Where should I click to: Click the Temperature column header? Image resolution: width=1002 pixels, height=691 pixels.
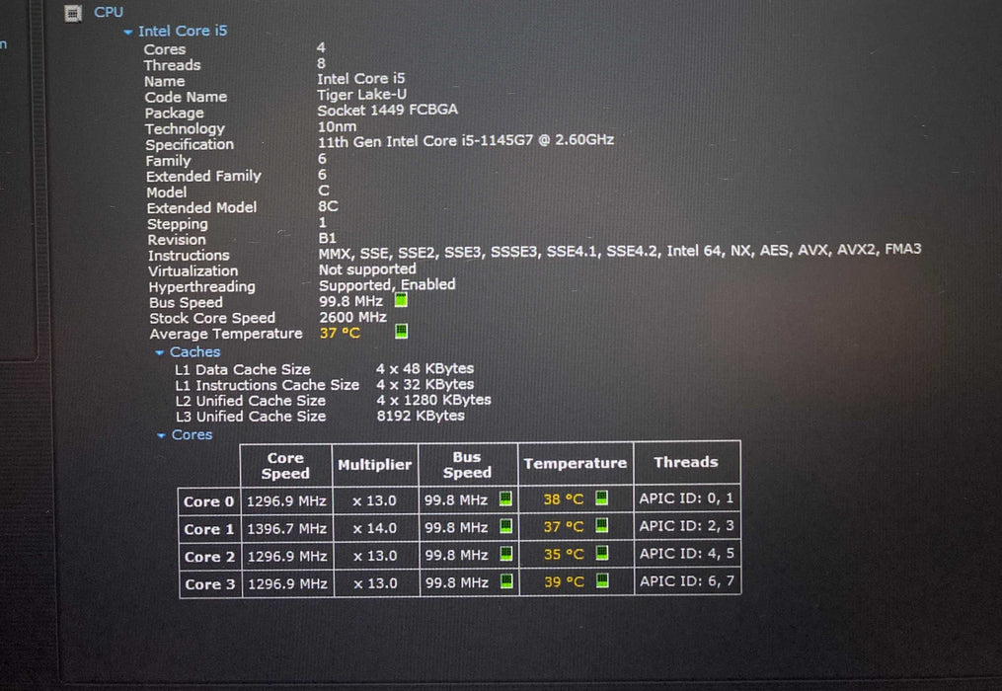[x=576, y=463]
